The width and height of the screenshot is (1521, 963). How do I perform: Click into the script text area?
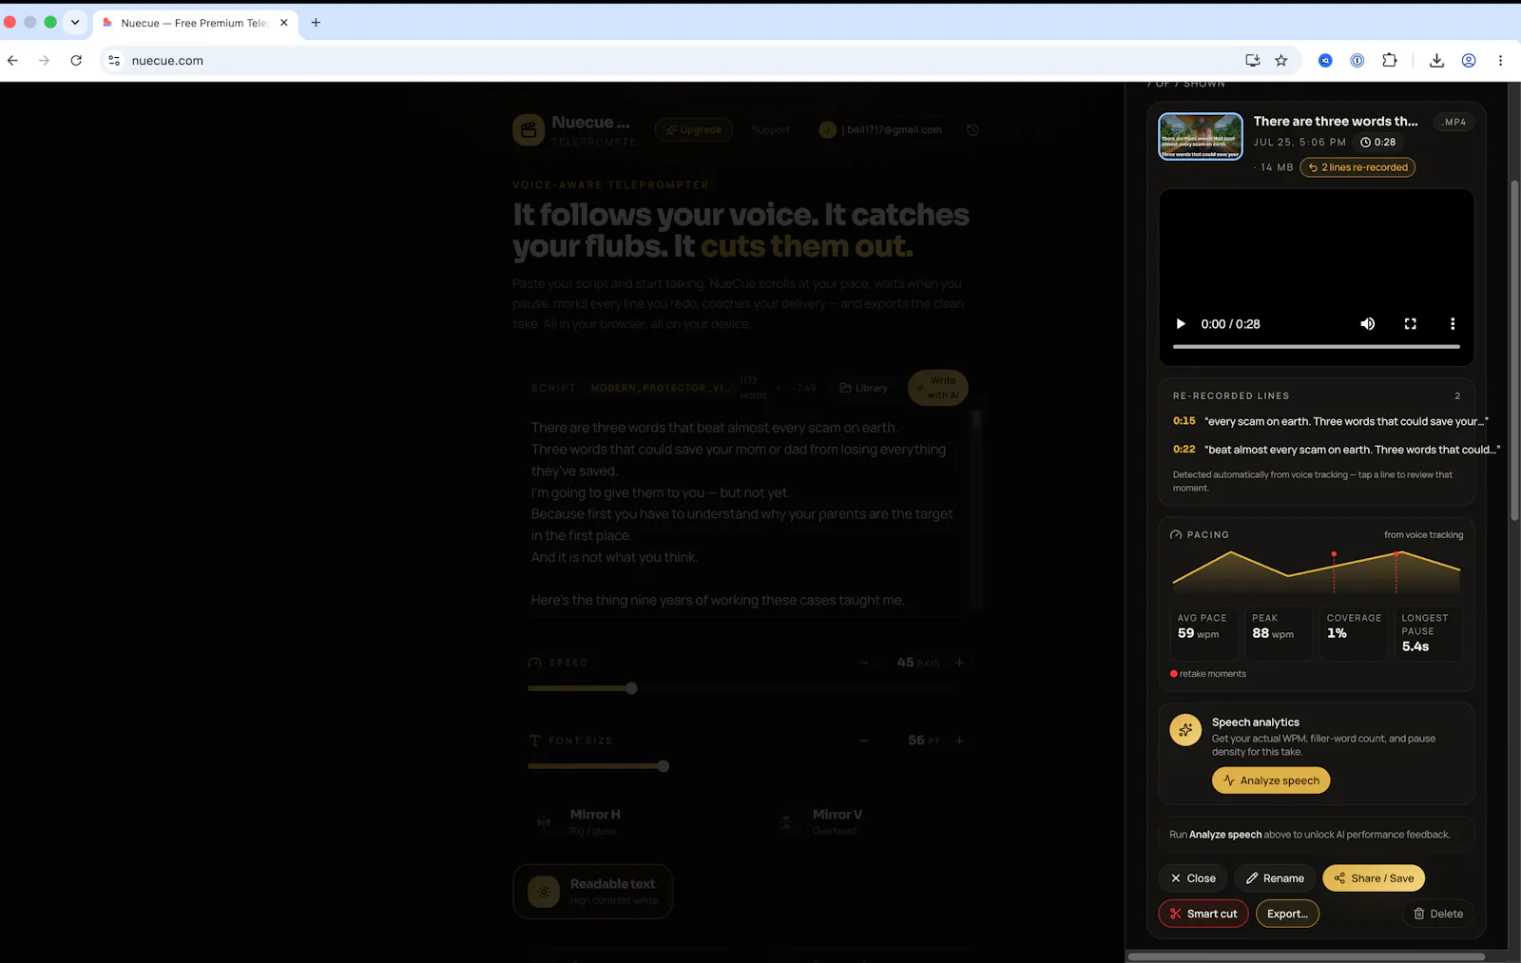click(746, 513)
